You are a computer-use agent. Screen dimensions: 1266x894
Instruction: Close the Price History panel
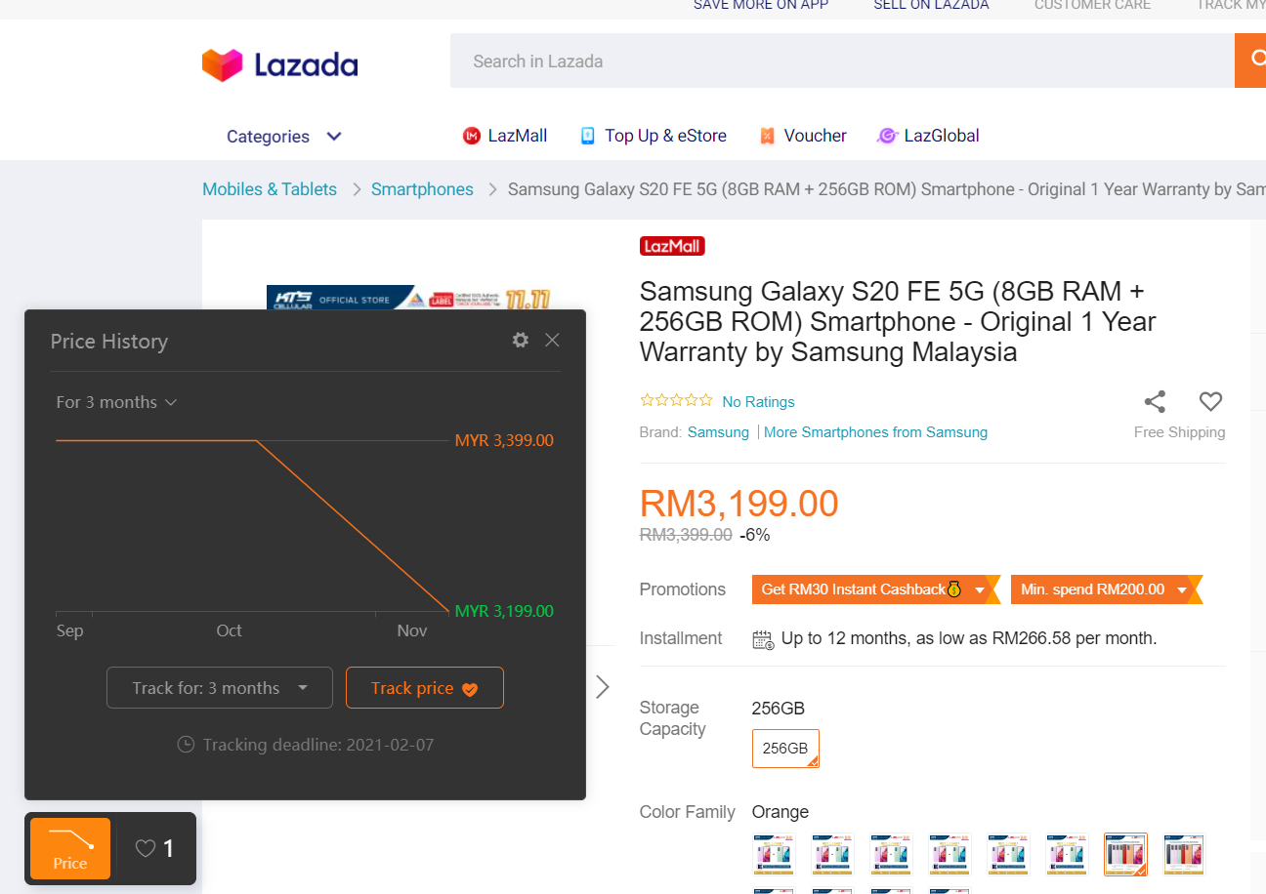552,340
